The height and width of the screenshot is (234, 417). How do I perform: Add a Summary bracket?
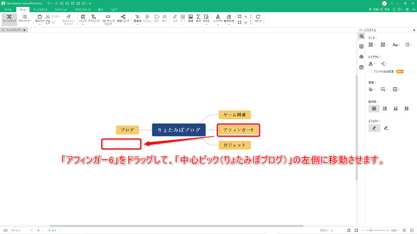(165, 19)
